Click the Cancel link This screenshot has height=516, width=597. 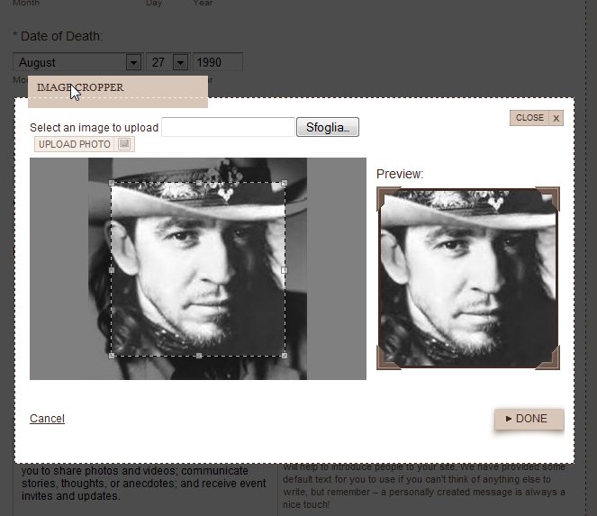tap(47, 418)
